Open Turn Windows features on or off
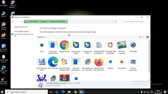Viewport: 168px width, 94px height. pos(24,35)
